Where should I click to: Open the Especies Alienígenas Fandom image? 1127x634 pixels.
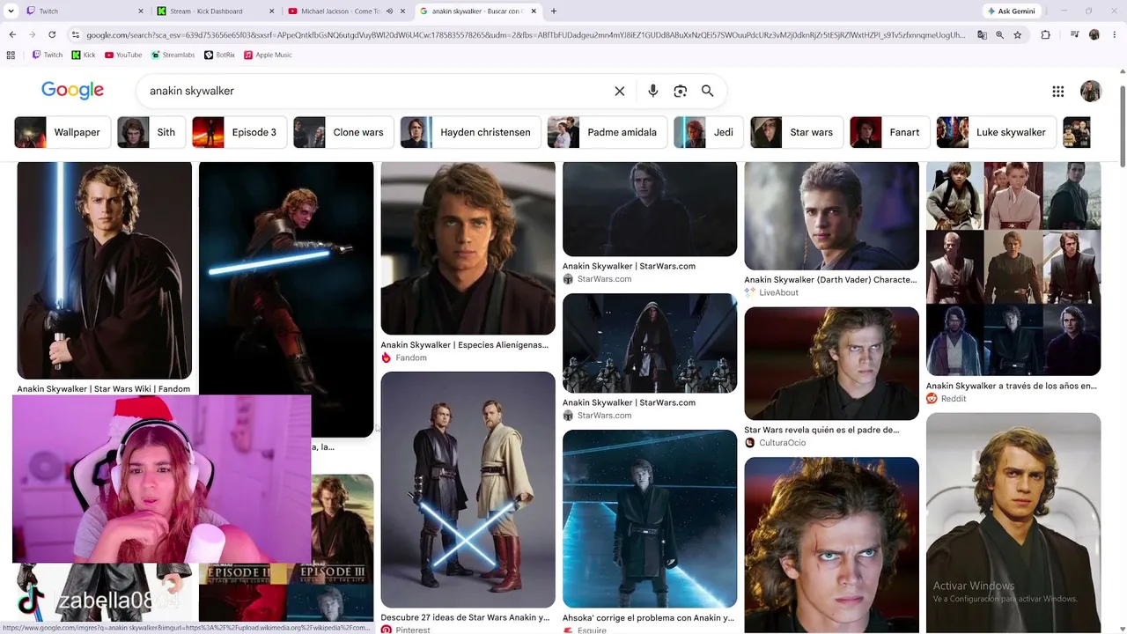468,248
